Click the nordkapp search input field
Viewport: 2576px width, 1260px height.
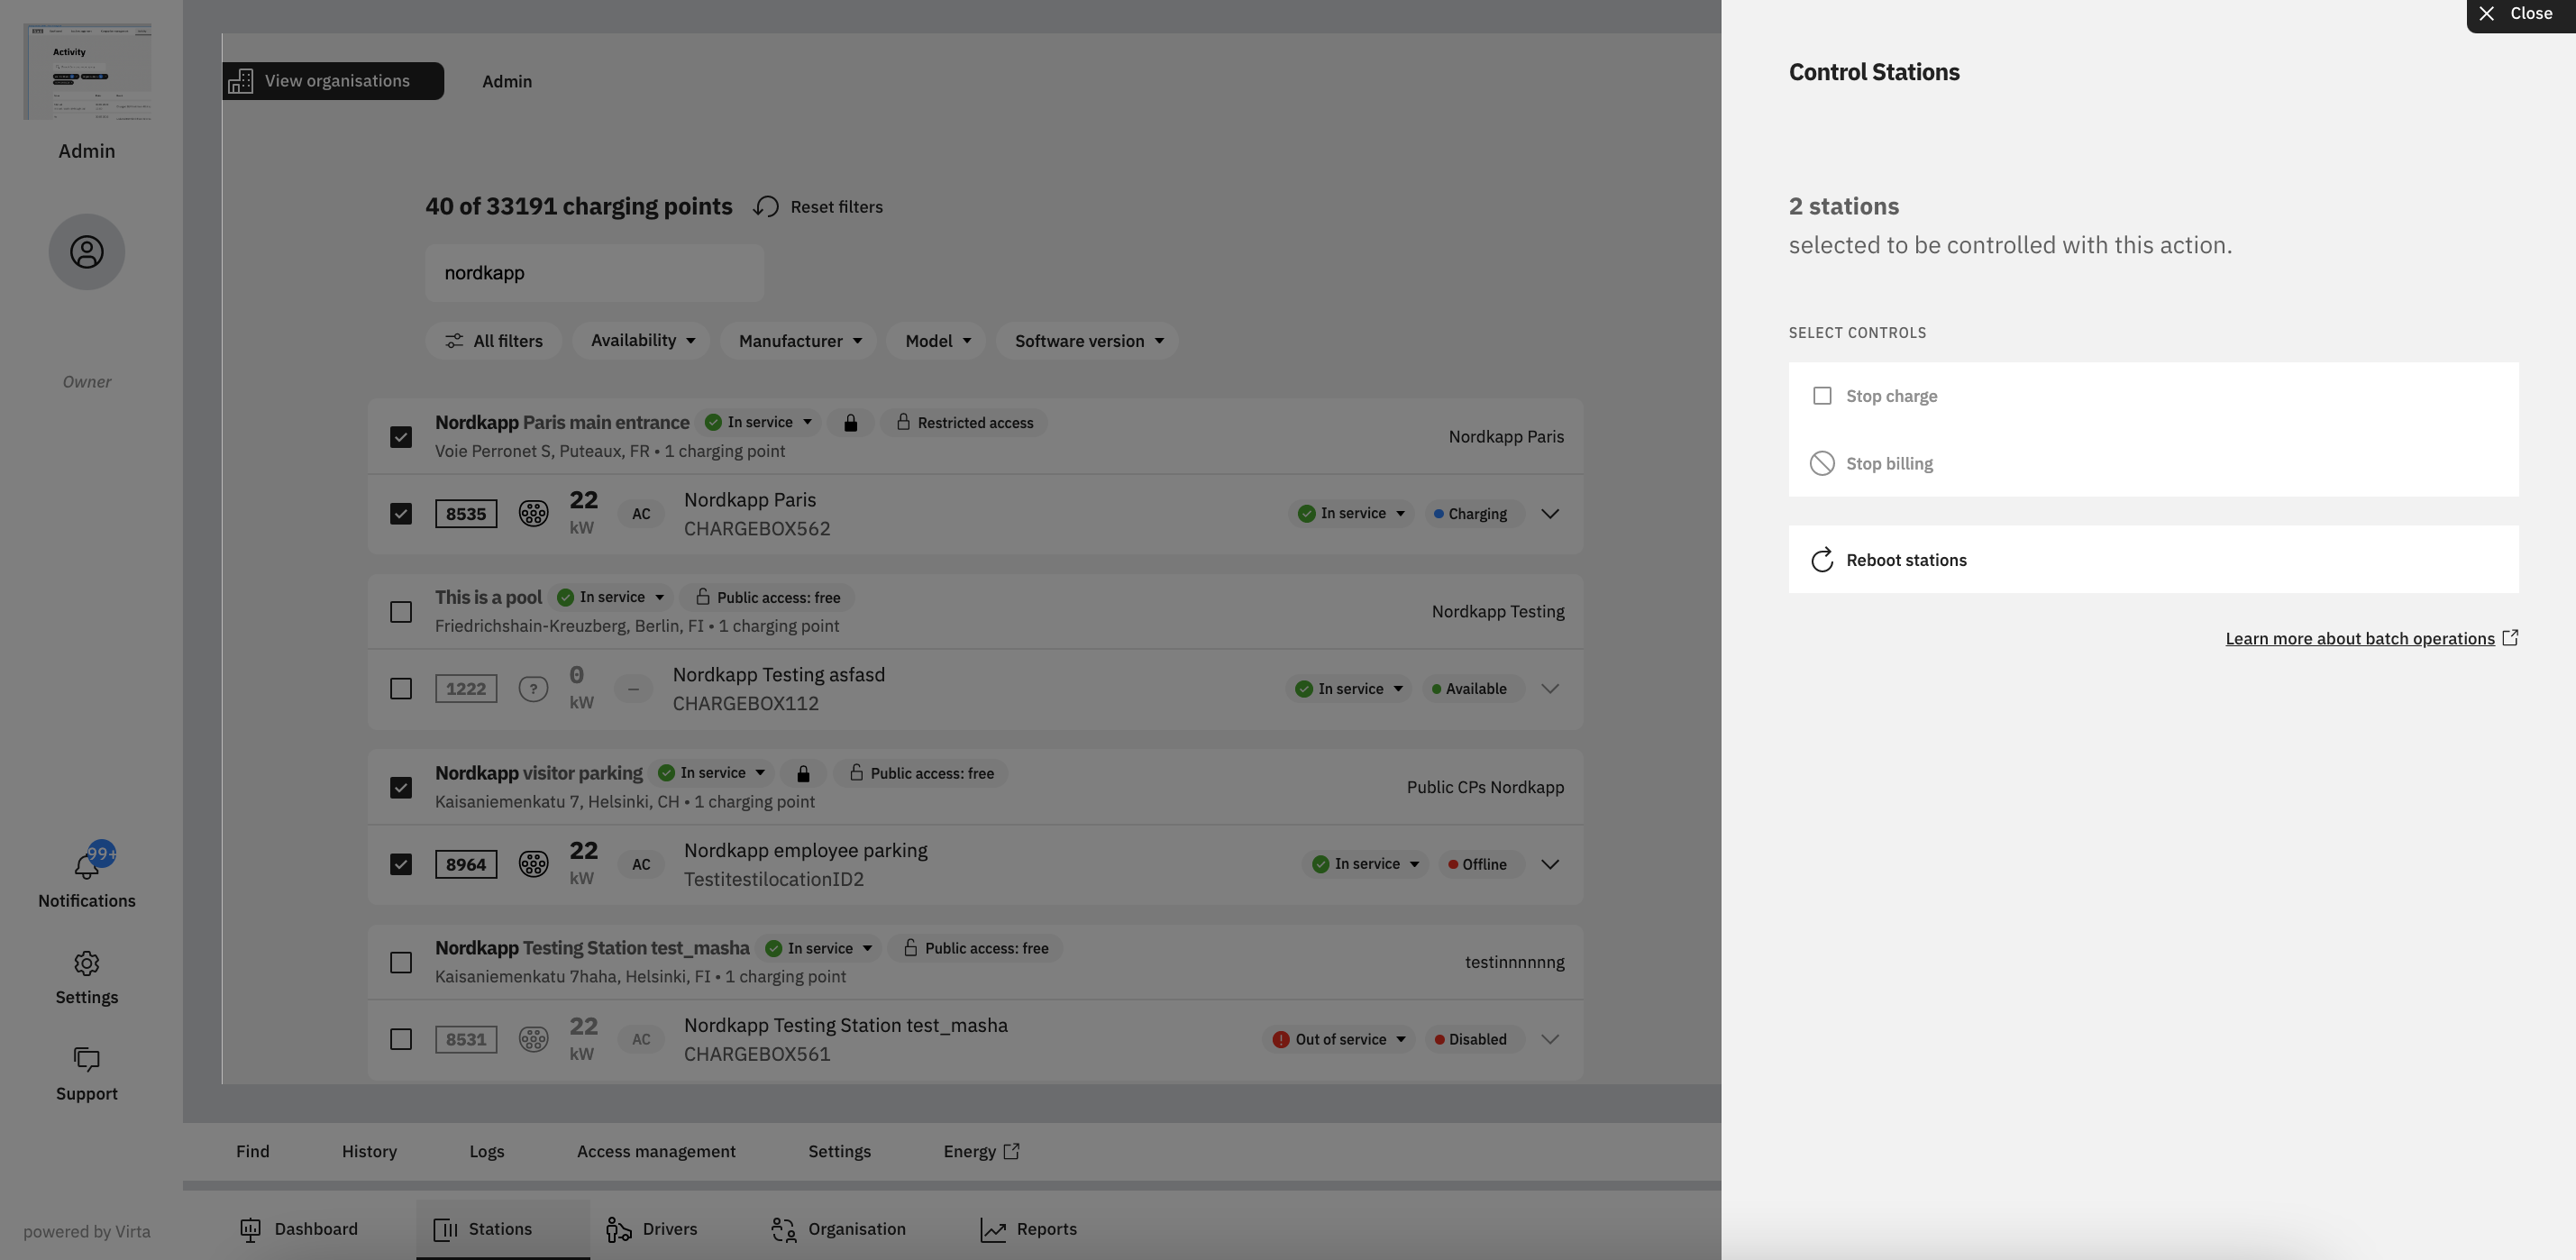tap(595, 273)
